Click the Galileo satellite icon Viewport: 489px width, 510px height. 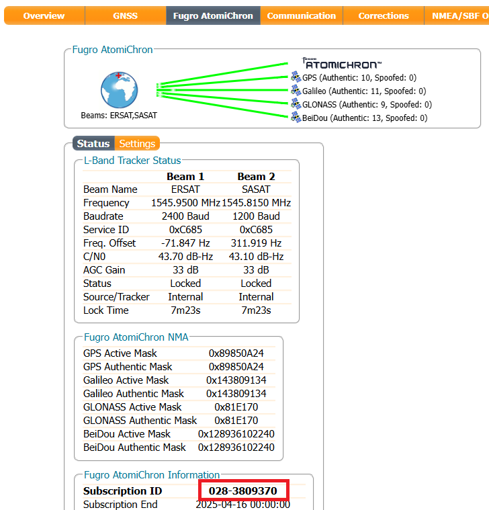[x=296, y=91]
